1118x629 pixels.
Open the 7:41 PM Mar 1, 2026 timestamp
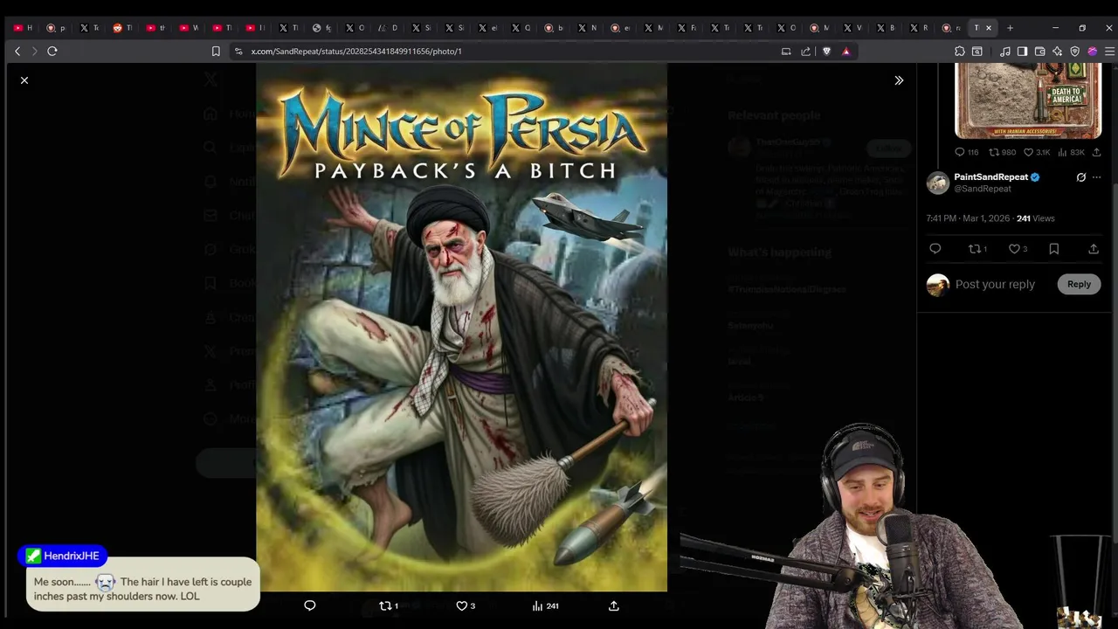968,218
